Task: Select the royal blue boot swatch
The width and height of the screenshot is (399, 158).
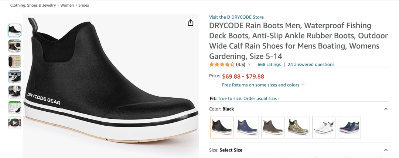Action: pos(247,128)
